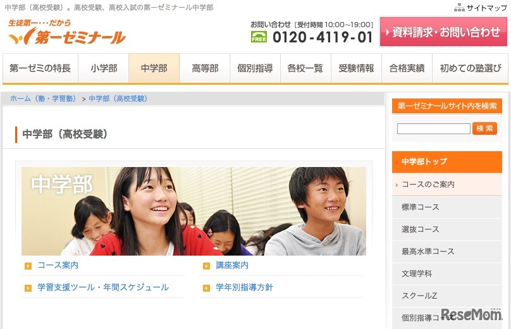
Task: Click arrow icon beside コース案内 link
Action: tap(28, 266)
